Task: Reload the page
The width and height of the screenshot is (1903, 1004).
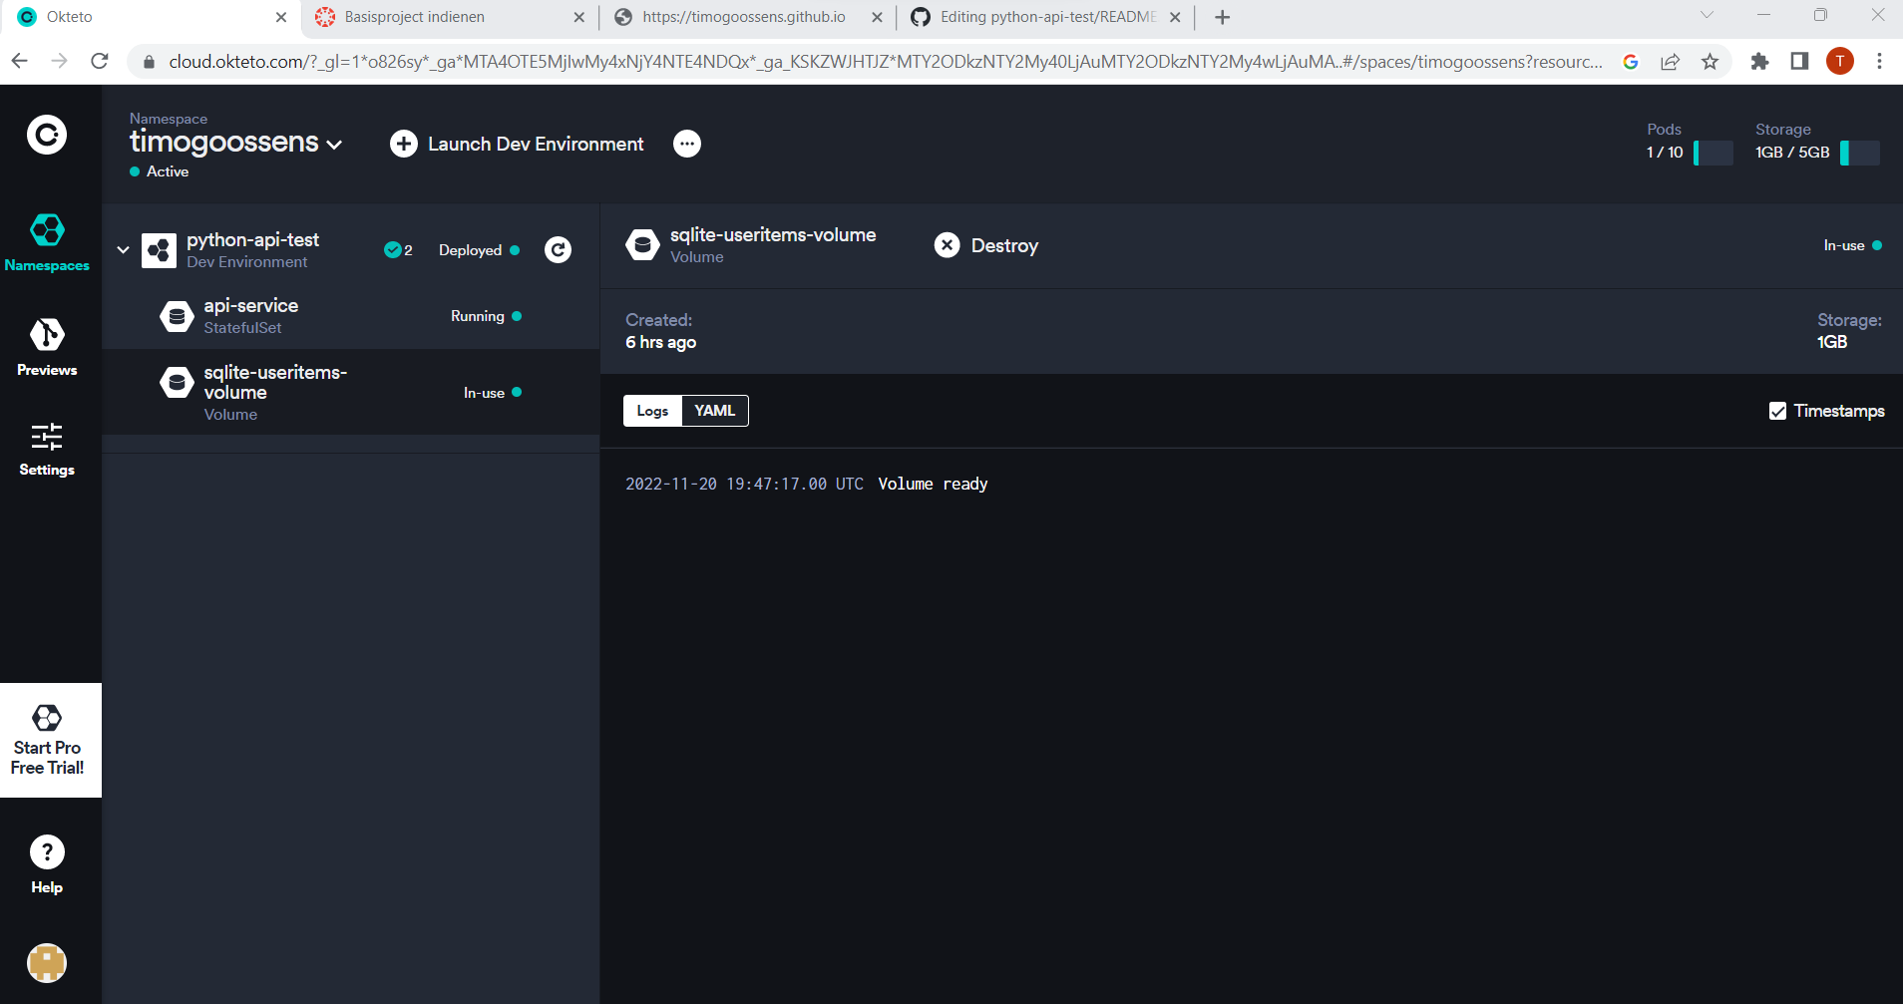Action: click(x=100, y=61)
